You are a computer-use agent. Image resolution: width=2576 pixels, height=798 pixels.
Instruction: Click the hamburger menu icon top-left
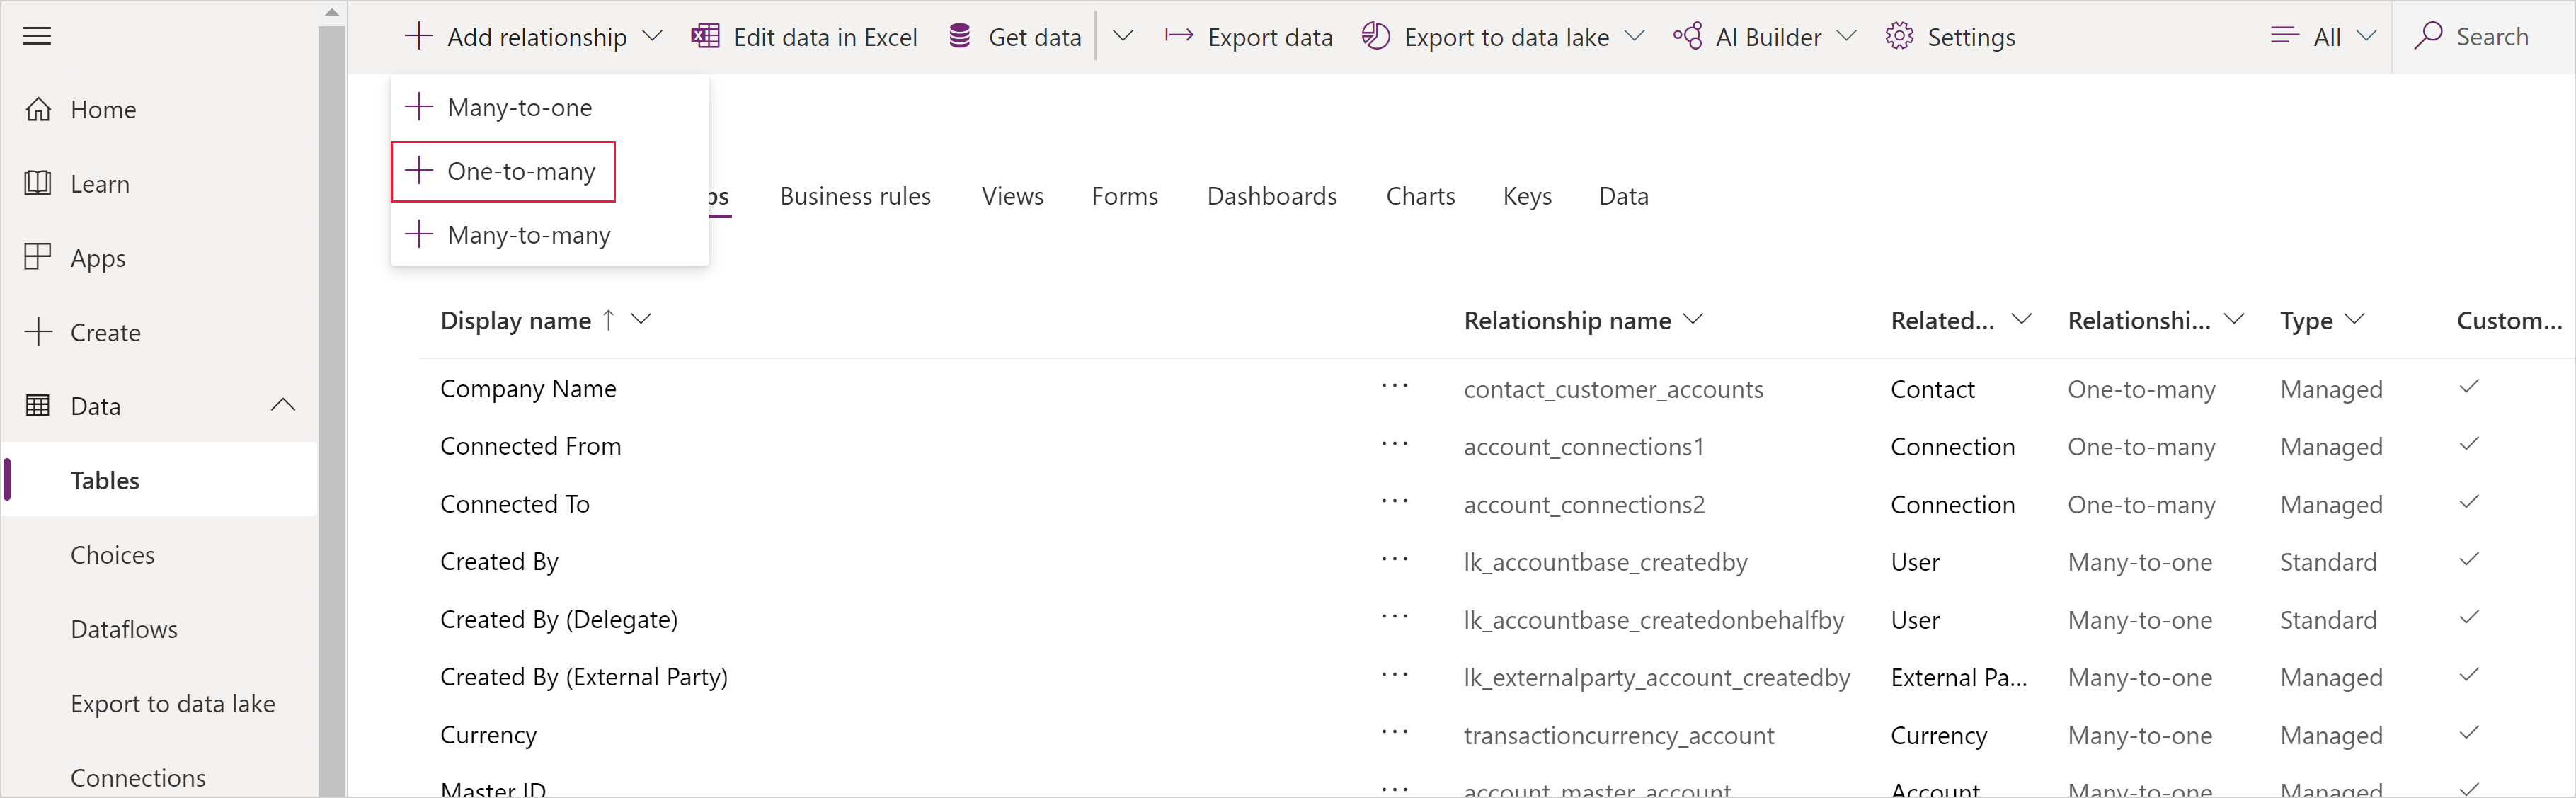[x=45, y=36]
